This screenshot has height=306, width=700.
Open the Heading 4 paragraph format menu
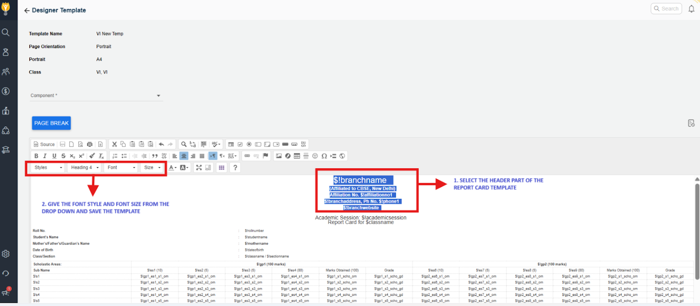[x=85, y=167]
